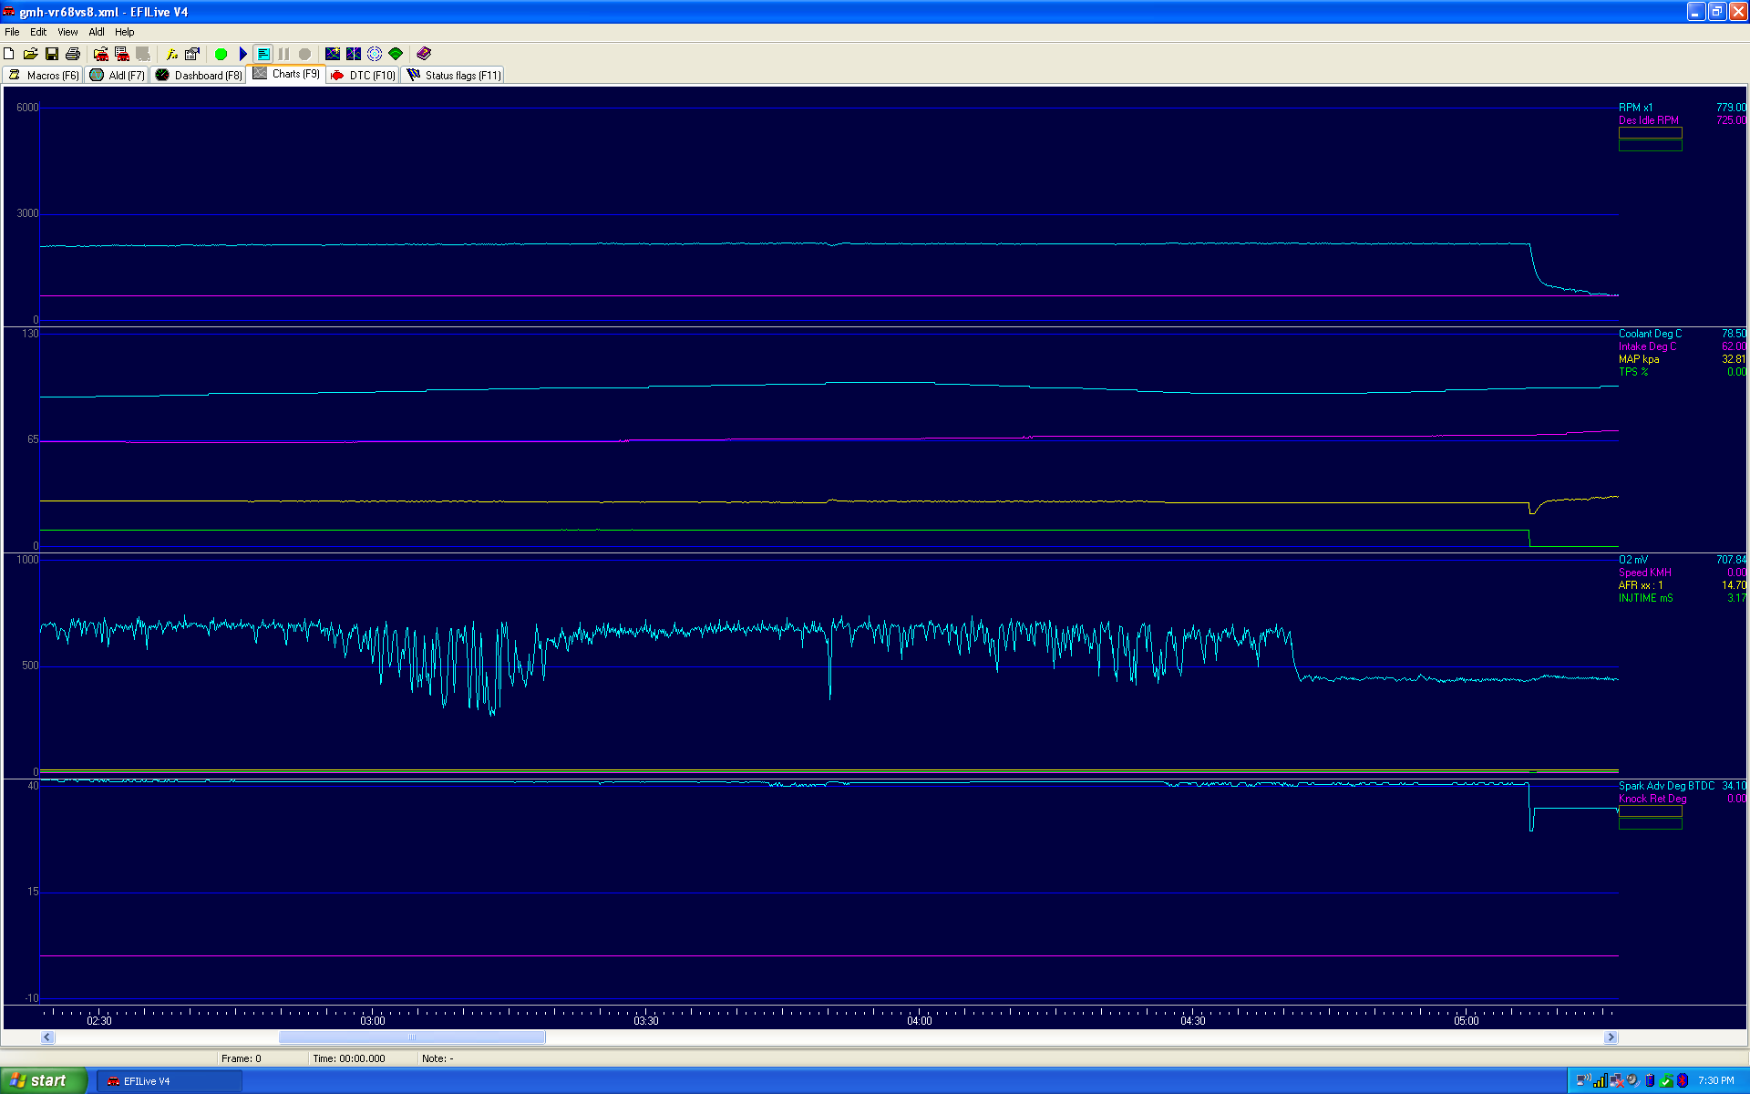Screen dimensions: 1750x1094
Task: Print the chart with printer icon
Action: [73, 54]
